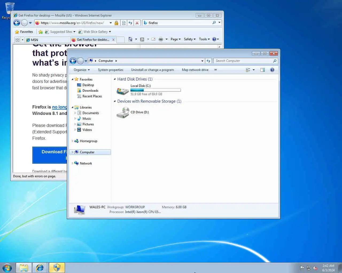Click the Add to Favorites bar star icon
This screenshot has height=273, width=342.
tap(41, 32)
